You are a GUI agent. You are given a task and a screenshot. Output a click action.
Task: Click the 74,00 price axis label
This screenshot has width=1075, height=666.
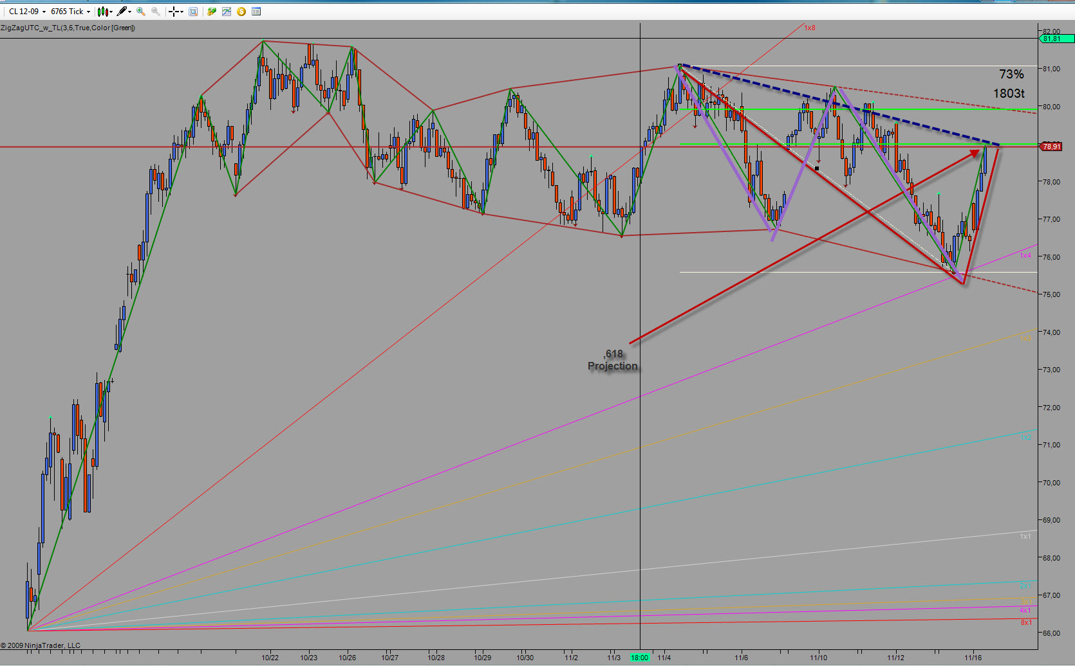coord(1051,332)
